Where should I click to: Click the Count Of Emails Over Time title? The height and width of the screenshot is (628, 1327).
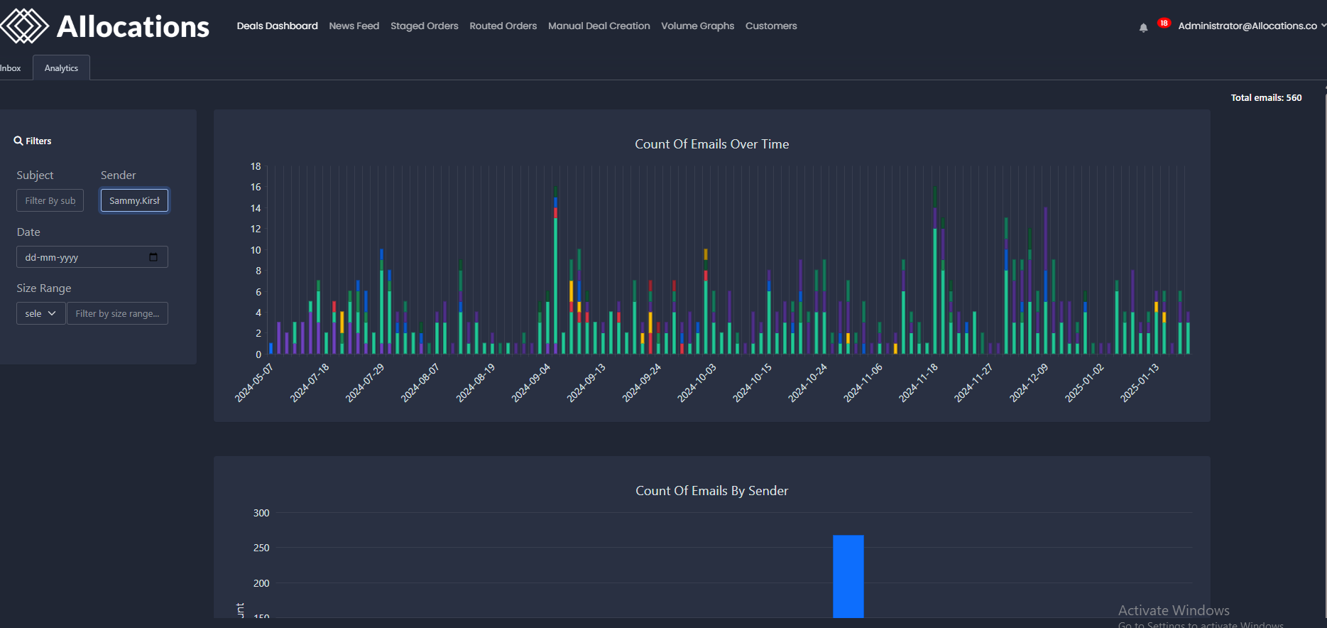pyautogui.click(x=712, y=144)
